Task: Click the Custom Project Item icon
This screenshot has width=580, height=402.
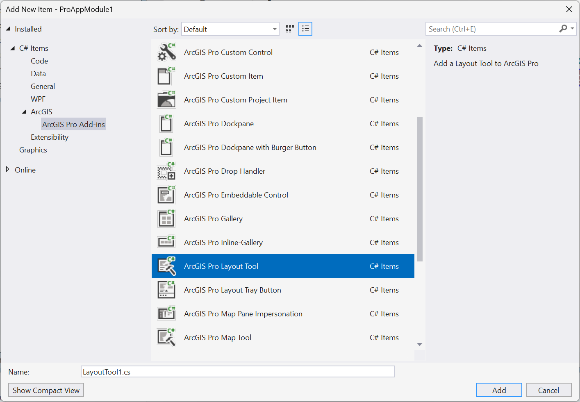Action: click(166, 100)
